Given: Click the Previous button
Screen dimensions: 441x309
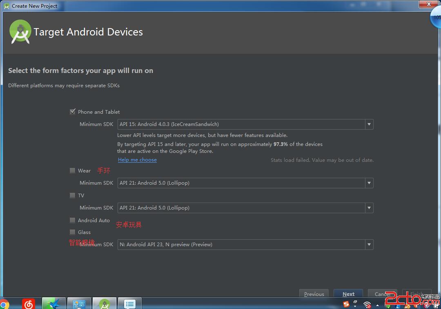Looking at the screenshot, I should pyautogui.click(x=314, y=294).
